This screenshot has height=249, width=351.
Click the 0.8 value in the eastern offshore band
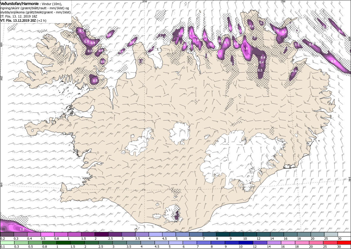pyautogui.click(x=333, y=61)
